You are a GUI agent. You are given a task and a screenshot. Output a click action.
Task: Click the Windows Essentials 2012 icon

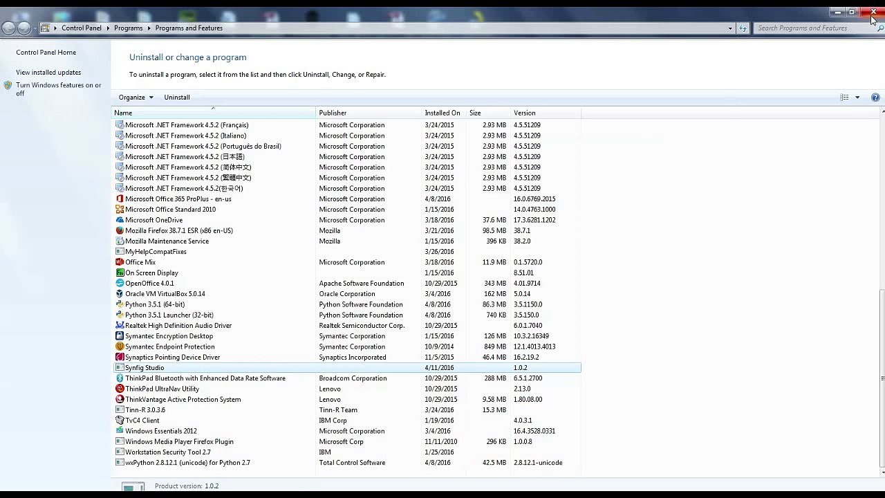(x=120, y=431)
